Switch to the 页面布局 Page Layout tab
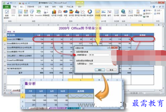166x112 pixels. pyautogui.click(x=31, y=7)
